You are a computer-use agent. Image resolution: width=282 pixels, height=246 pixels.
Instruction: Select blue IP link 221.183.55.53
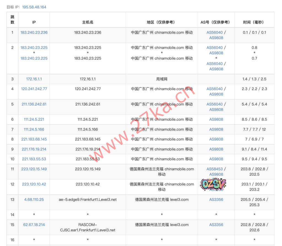point(34,159)
